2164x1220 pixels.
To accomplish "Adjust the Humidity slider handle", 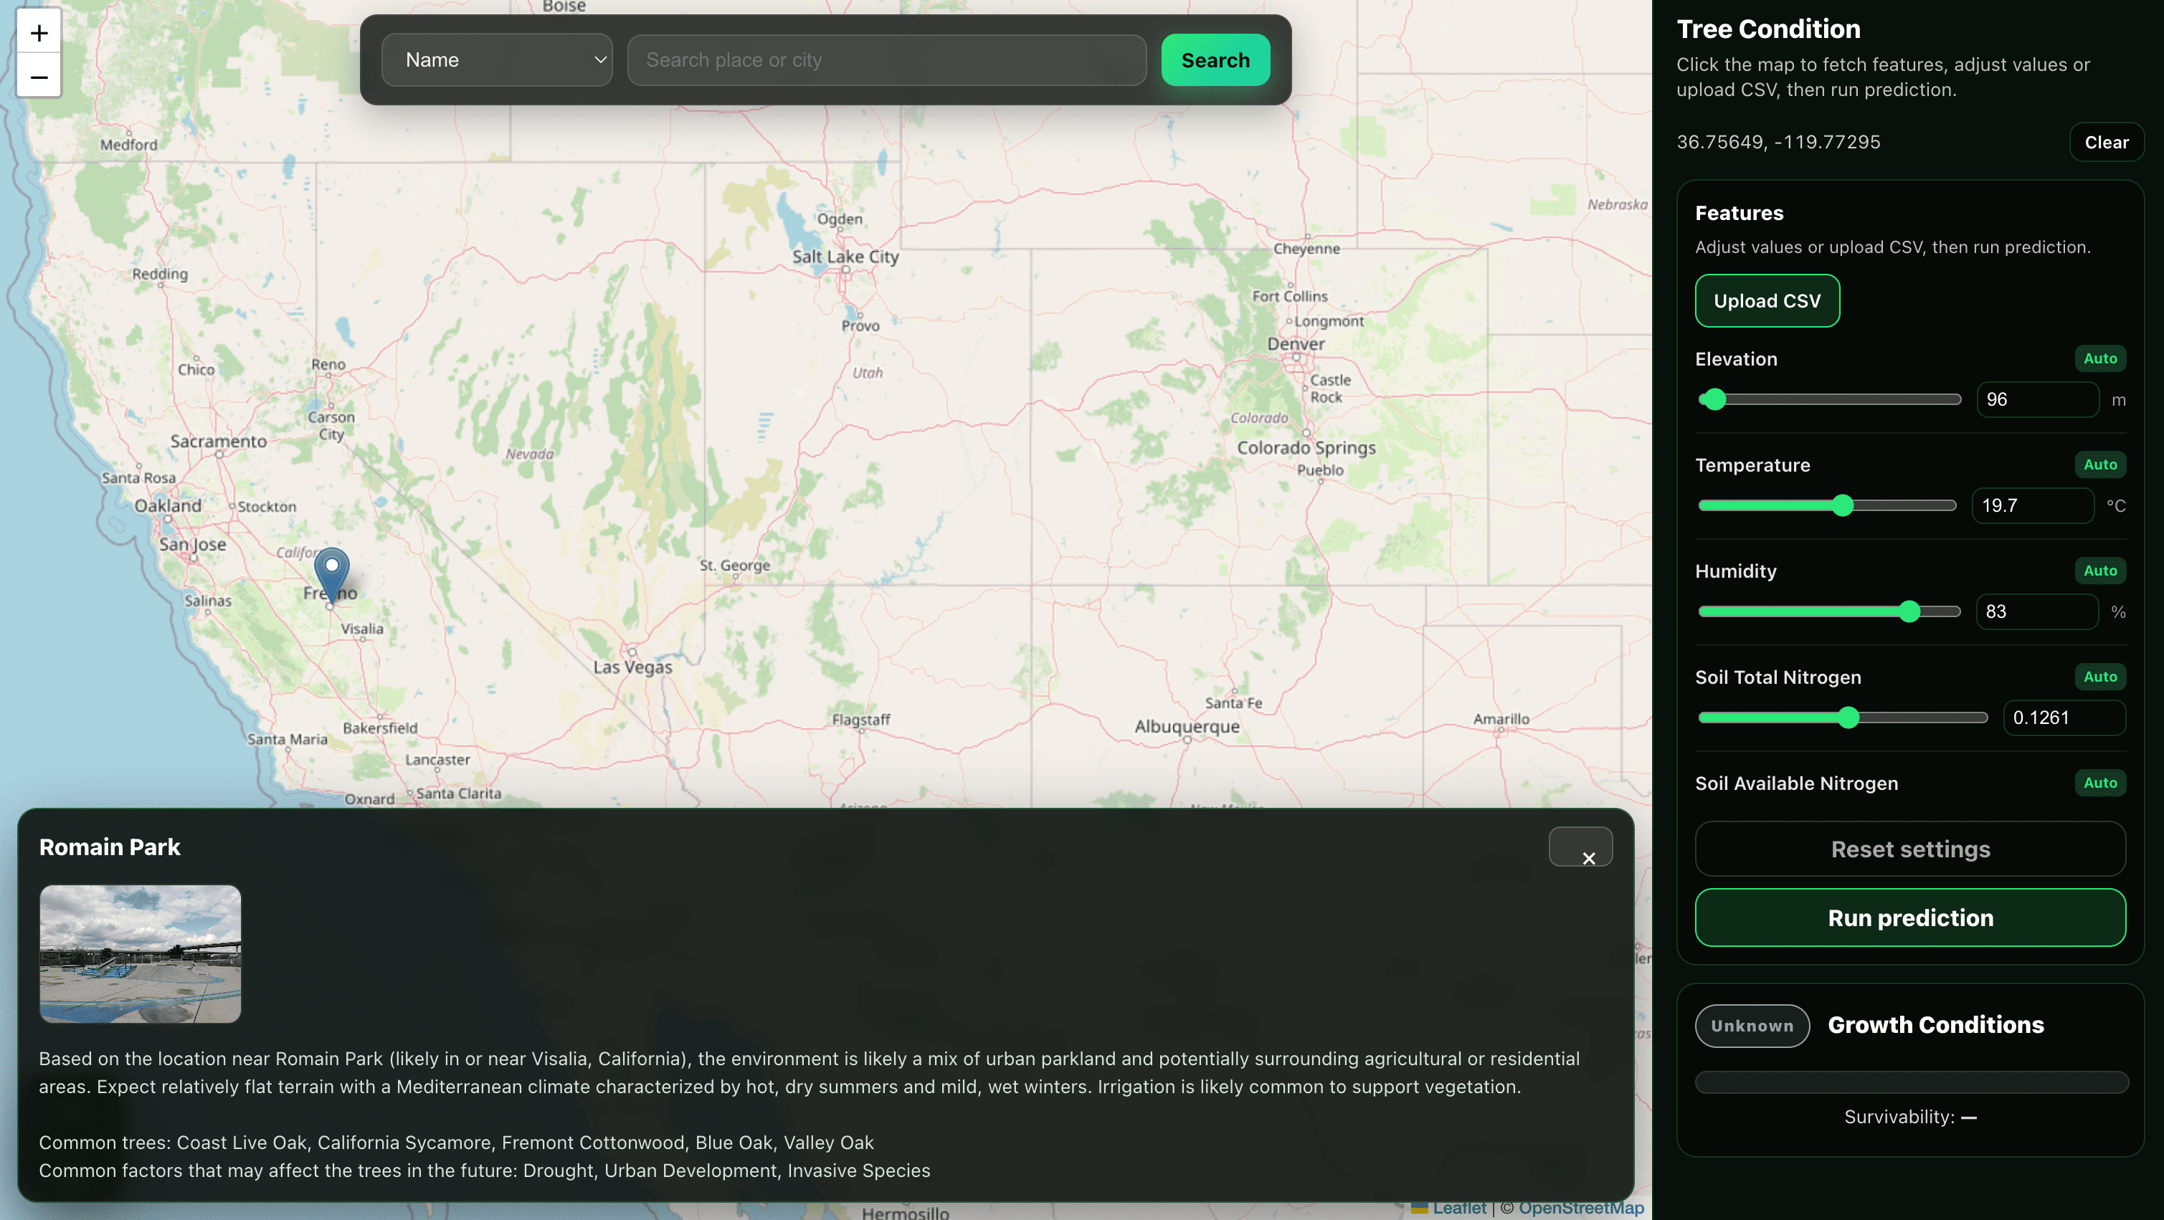I will pos(1909,611).
